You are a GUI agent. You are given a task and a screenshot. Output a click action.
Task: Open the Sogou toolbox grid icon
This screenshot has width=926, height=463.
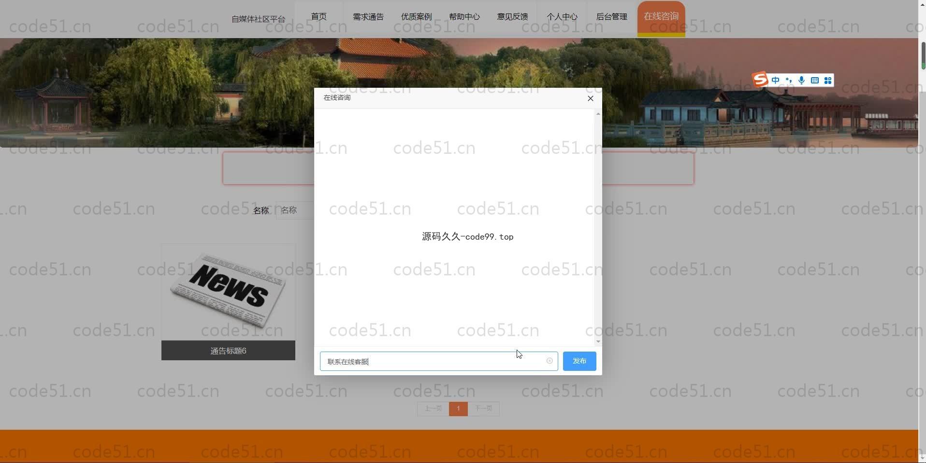[828, 81]
